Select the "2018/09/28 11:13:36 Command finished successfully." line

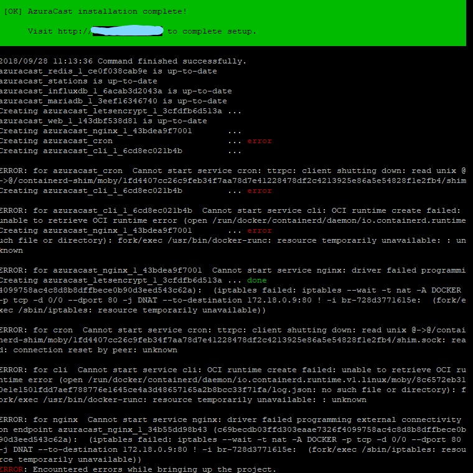(123, 61)
